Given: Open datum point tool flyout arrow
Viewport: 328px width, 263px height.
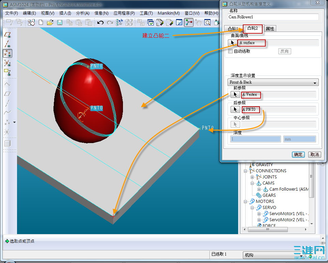Looking at the screenshot, I should click(x=14, y=122).
